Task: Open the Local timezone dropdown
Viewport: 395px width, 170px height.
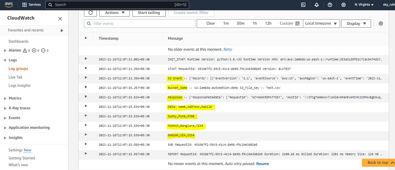Action: [x=321, y=23]
